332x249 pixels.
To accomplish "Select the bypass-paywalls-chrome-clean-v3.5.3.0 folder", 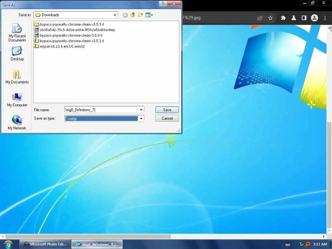I will (x=69, y=24).
